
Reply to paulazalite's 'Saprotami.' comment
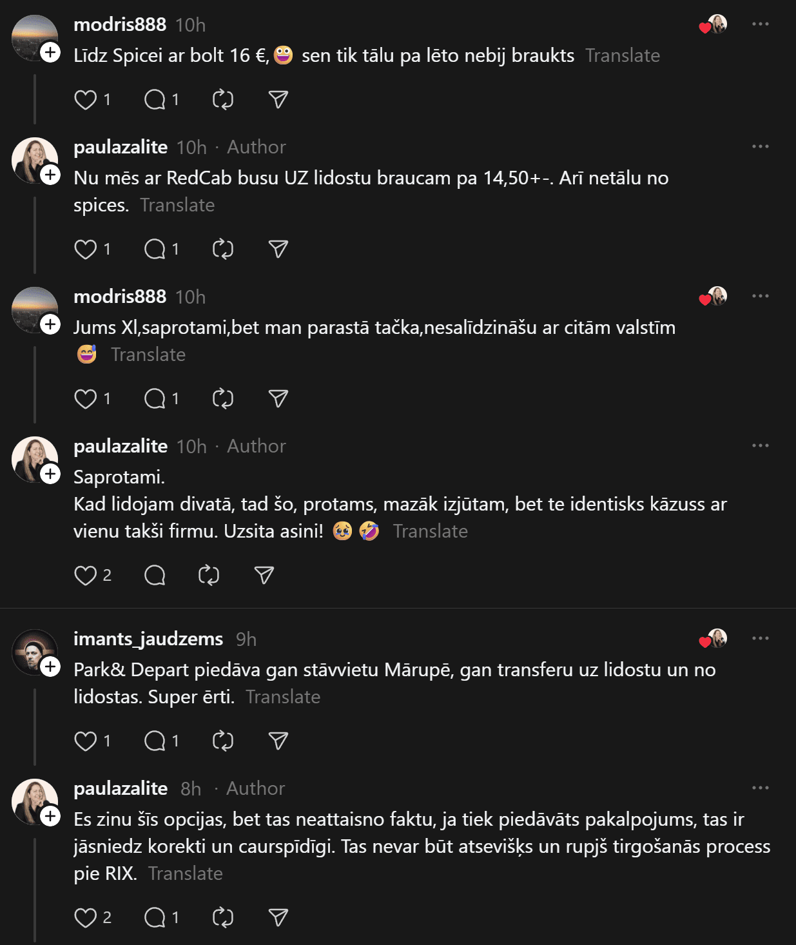coord(155,576)
